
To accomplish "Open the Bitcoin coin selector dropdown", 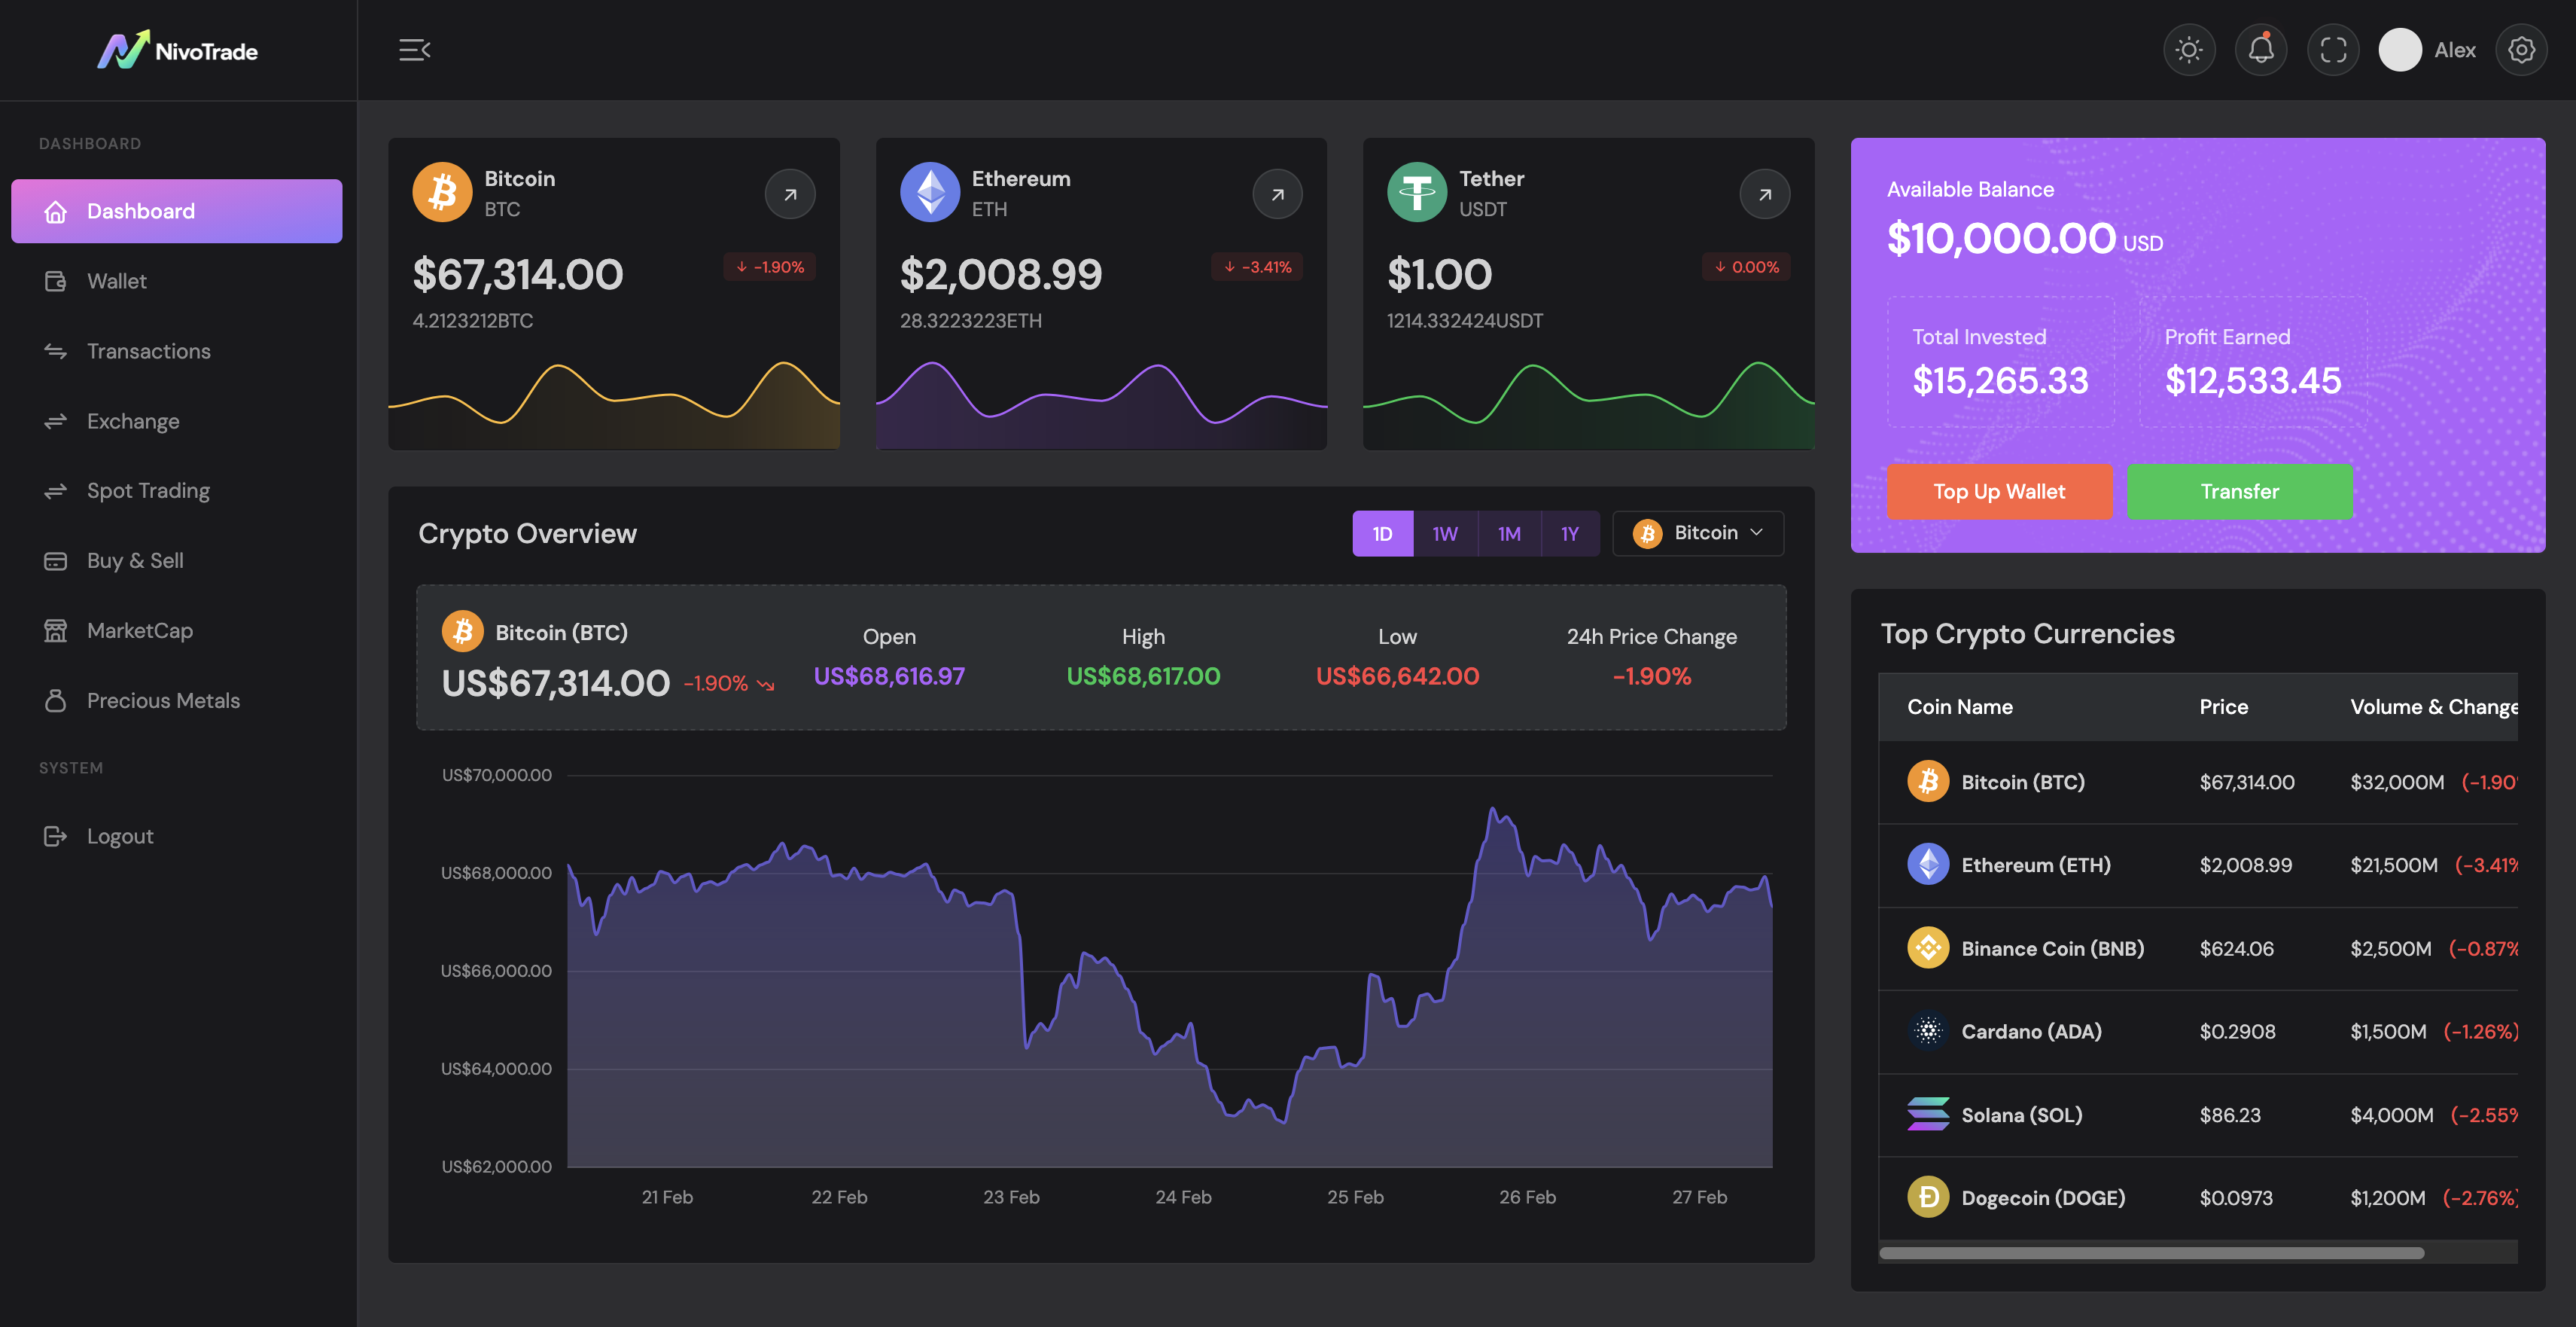I will [1697, 533].
